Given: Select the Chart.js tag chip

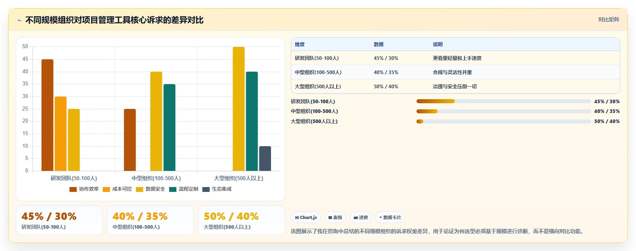Looking at the screenshot, I should [306, 217].
